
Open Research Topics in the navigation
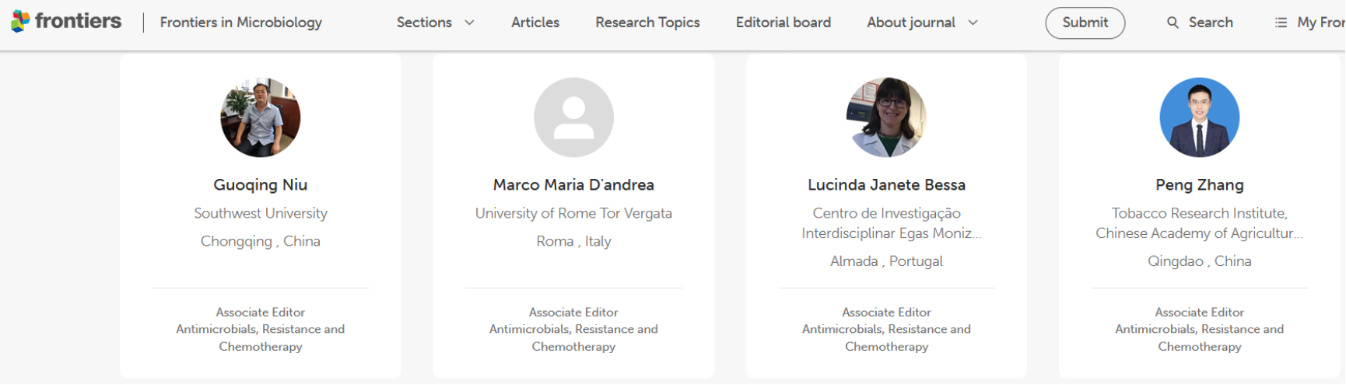tap(647, 23)
